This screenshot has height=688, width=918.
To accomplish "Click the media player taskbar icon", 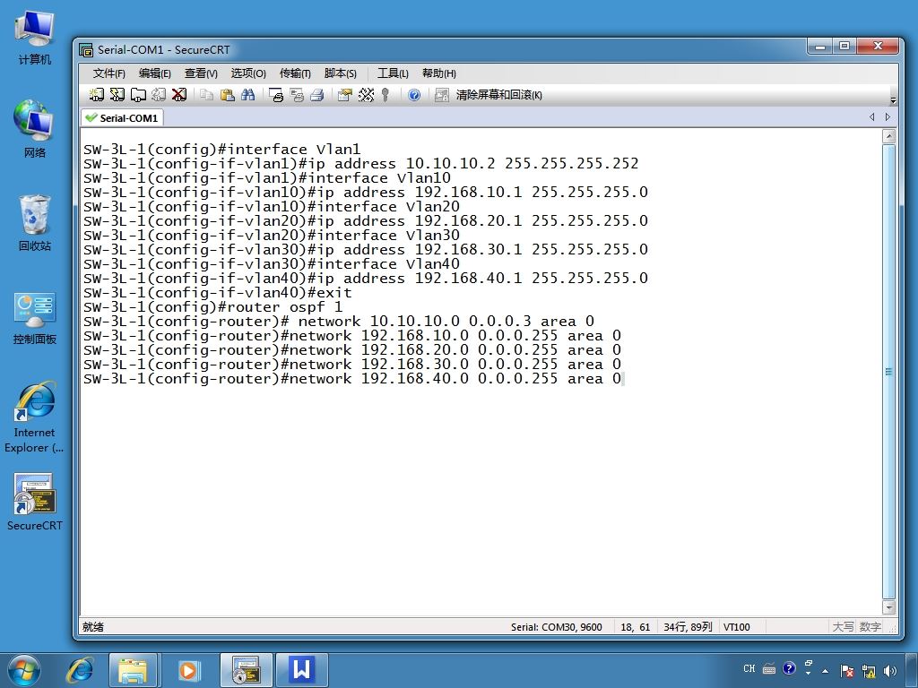I will coord(188,670).
